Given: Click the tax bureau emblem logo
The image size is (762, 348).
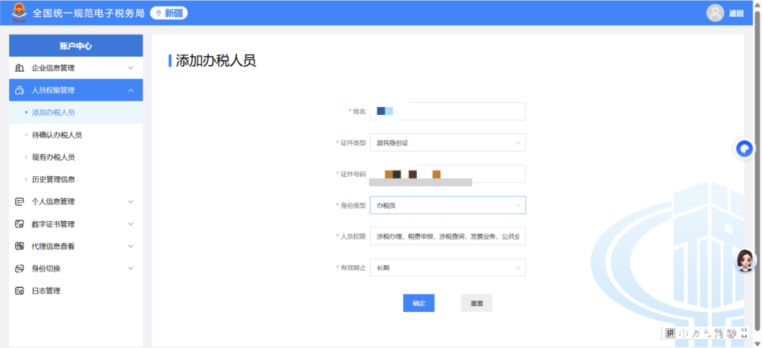Looking at the screenshot, I should pyautogui.click(x=20, y=13).
